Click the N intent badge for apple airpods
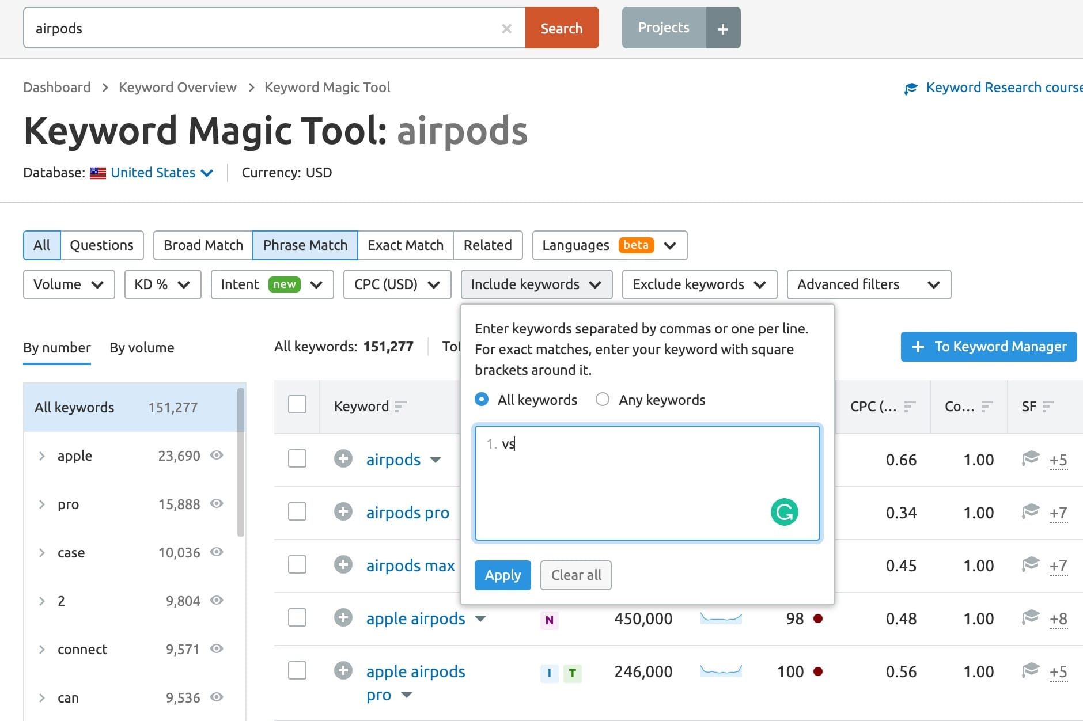The width and height of the screenshot is (1083, 721). point(549,620)
